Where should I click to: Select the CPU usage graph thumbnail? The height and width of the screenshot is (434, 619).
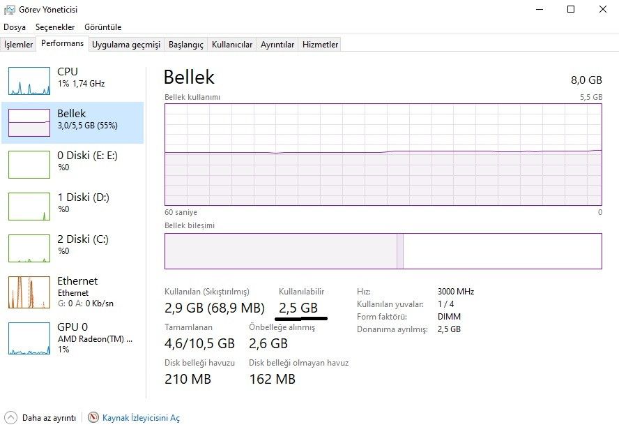coord(29,81)
